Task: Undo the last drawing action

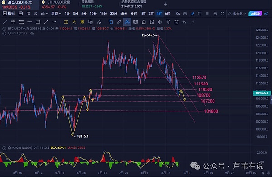Action: point(184,22)
